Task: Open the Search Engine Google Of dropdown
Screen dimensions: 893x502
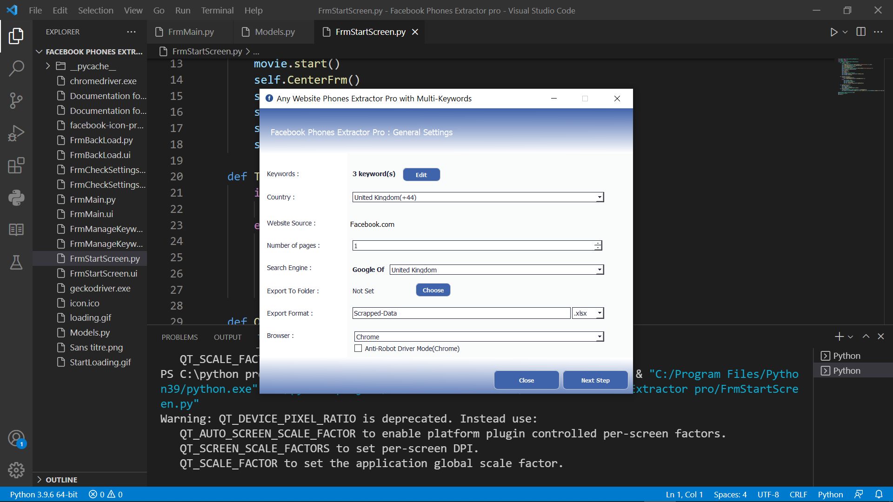Action: 497,270
